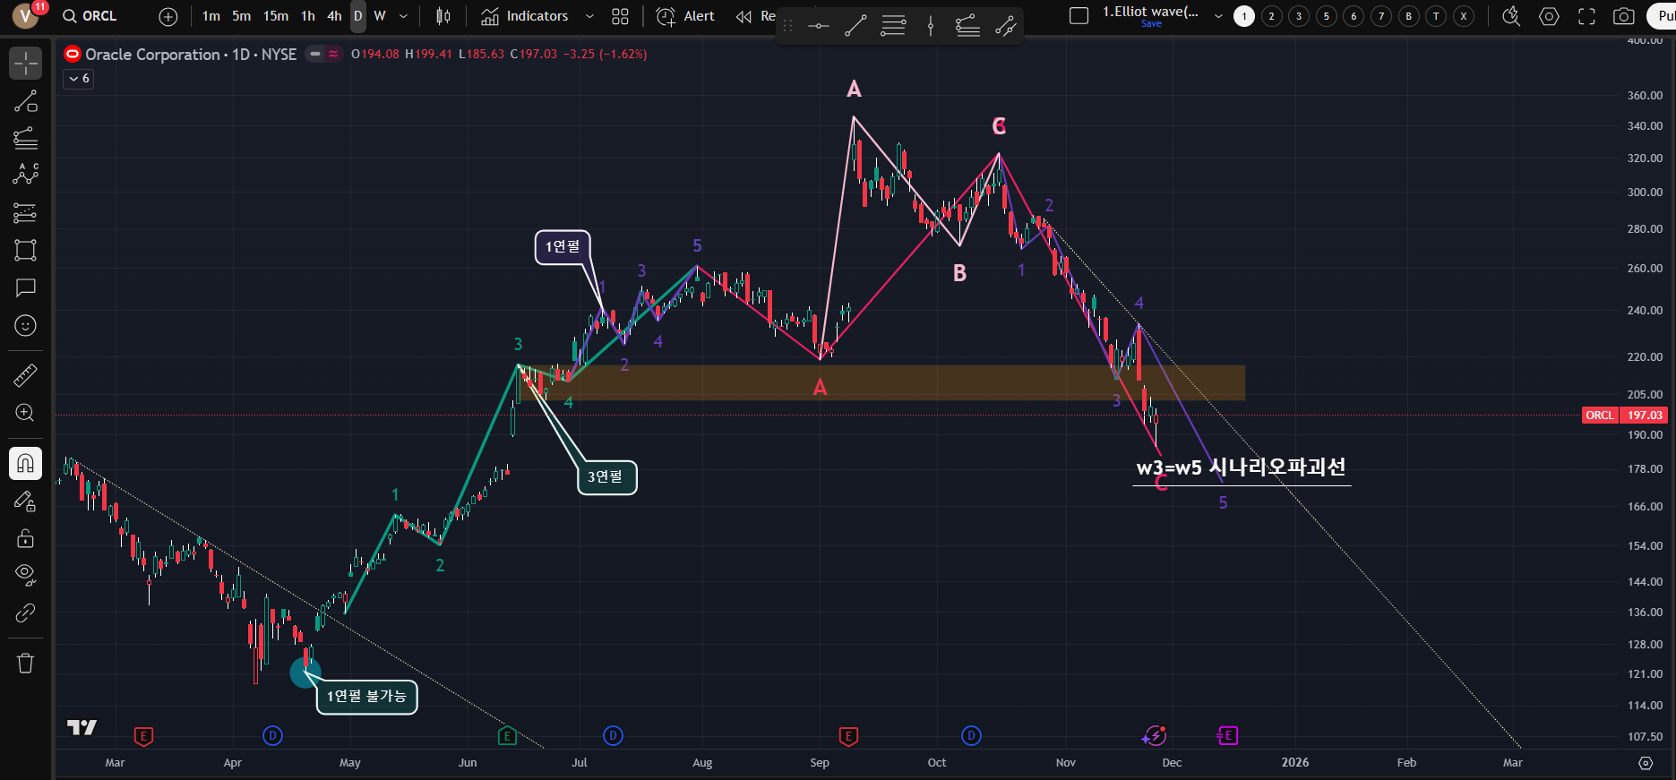Screen dimensions: 1676x780
Task: Open chart settings hexagon icon
Action: (x=1549, y=16)
